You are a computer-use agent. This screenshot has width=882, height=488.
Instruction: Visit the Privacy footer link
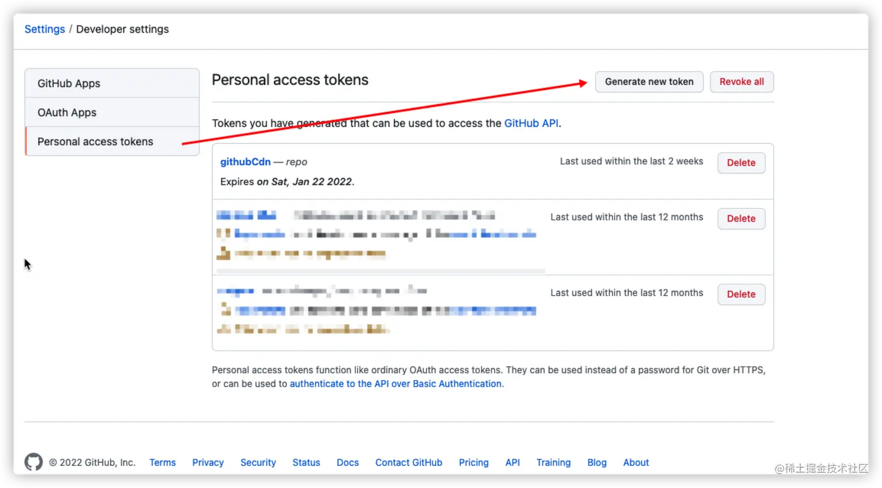pos(208,462)
